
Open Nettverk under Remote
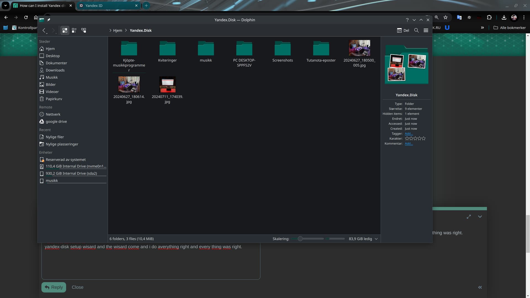(73, 114)
